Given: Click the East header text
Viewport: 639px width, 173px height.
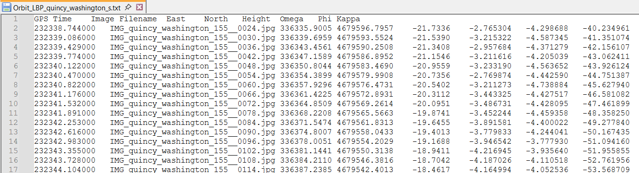Looking at the screenshot, I should click(176, 19).
